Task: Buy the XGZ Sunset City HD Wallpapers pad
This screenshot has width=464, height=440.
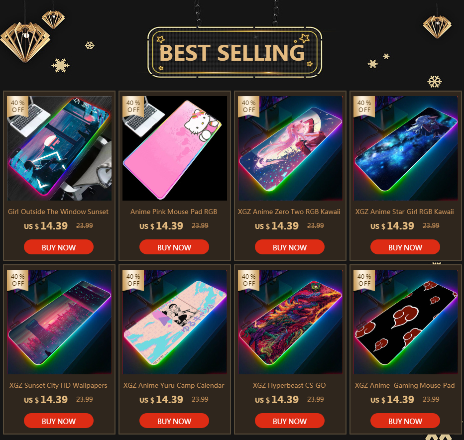Action: pyautogui.click(x=59, y=421)
